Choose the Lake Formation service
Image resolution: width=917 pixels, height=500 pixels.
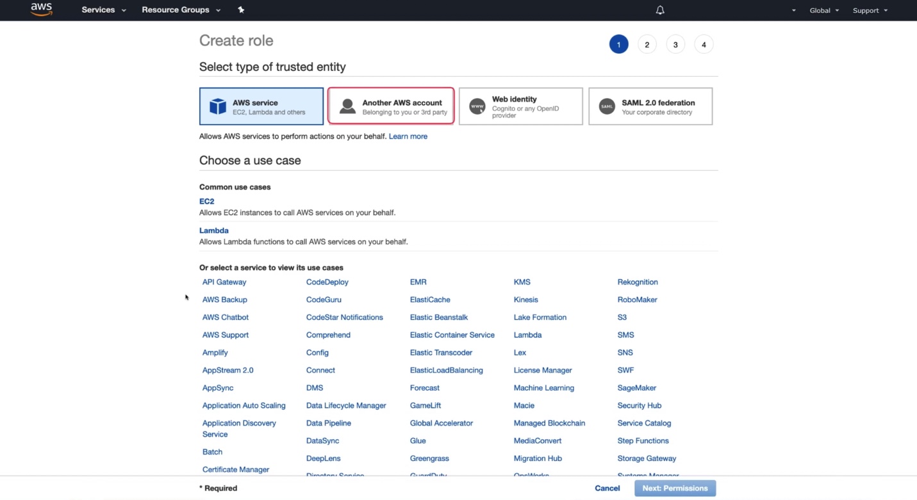point(540,317)
